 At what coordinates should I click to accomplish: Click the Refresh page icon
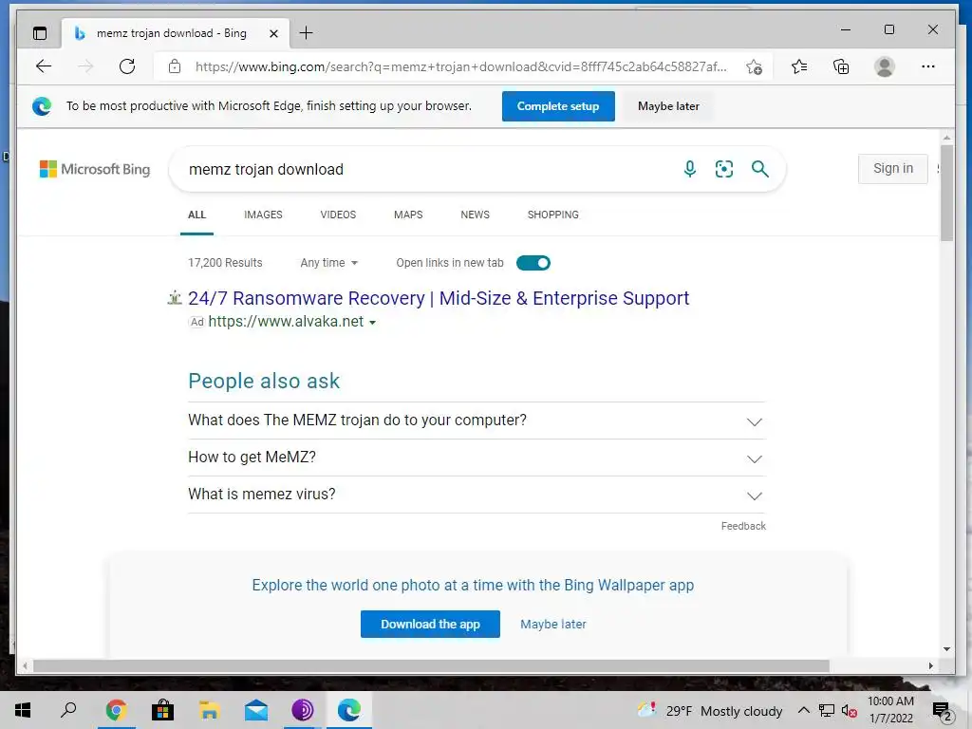tap(127, 66)
